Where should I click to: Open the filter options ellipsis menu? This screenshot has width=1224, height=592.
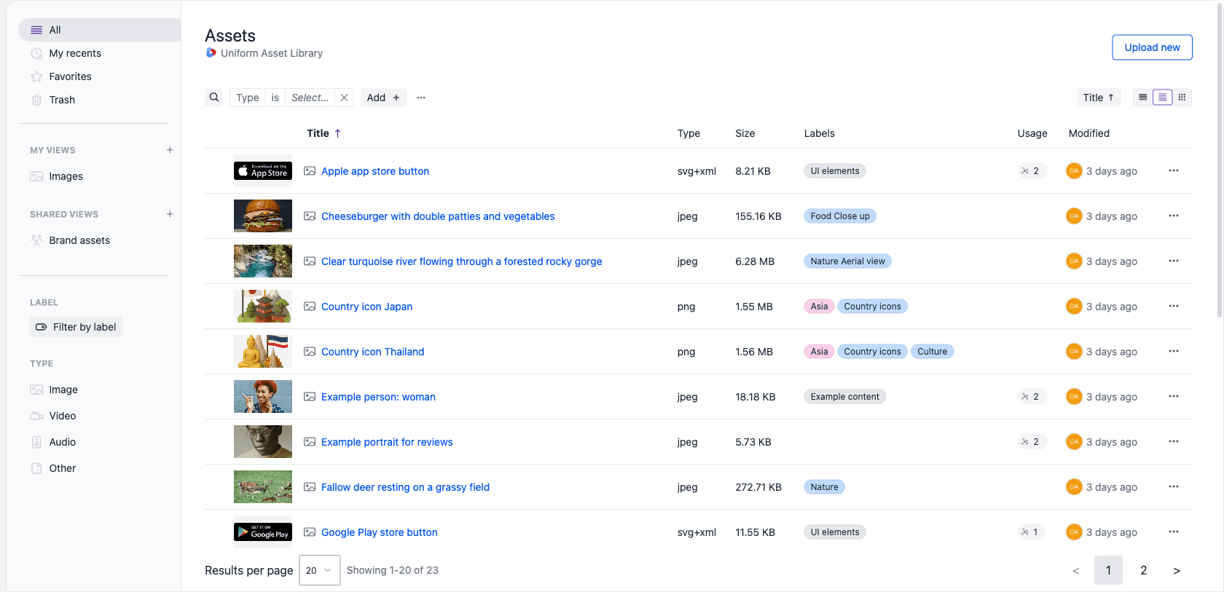tap(421, 98)
